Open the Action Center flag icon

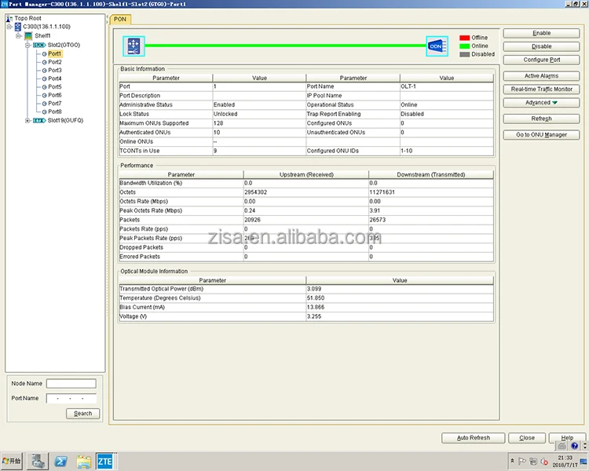[x=522, y=461]
